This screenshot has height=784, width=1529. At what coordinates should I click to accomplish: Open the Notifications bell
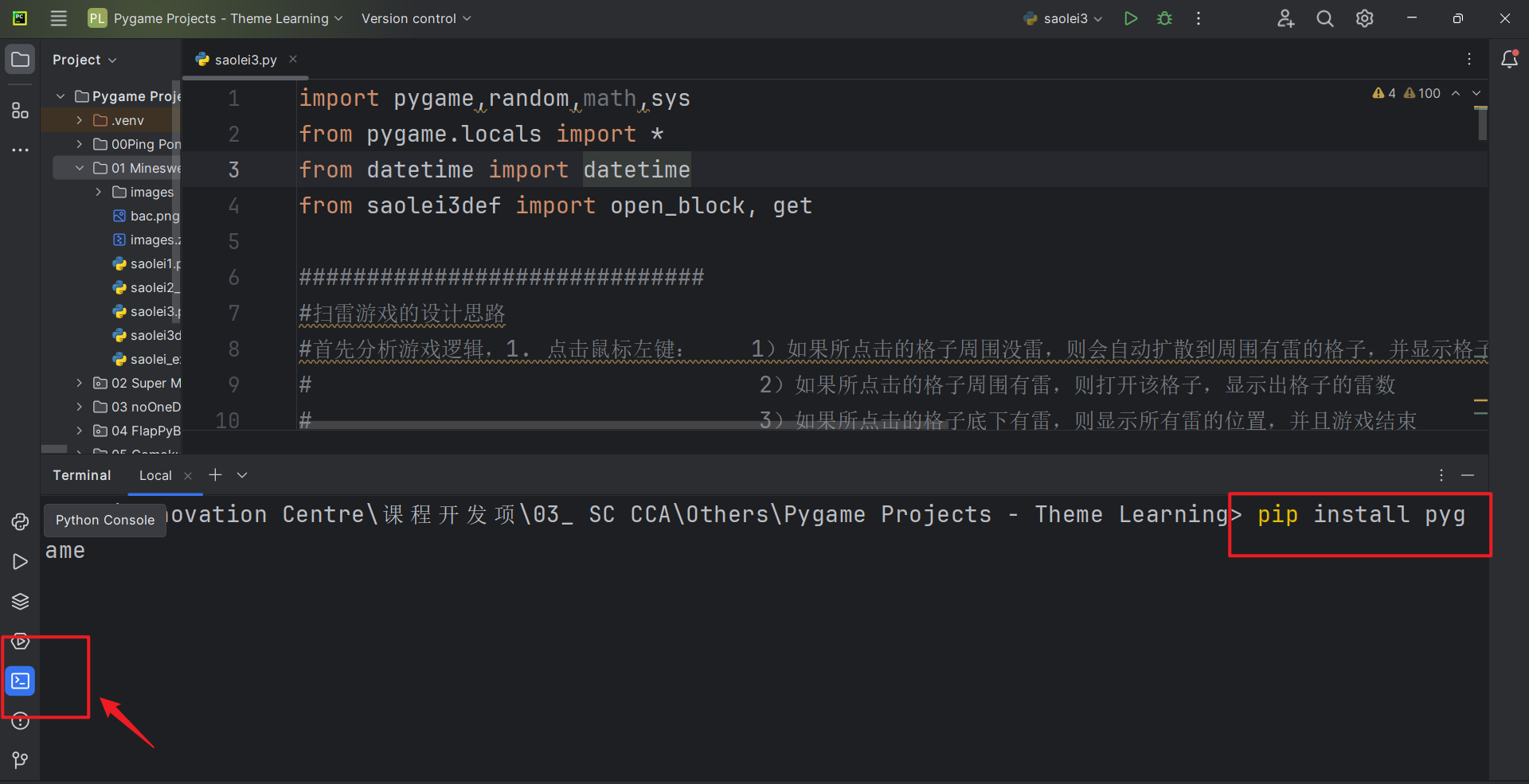coord(1509,59)
